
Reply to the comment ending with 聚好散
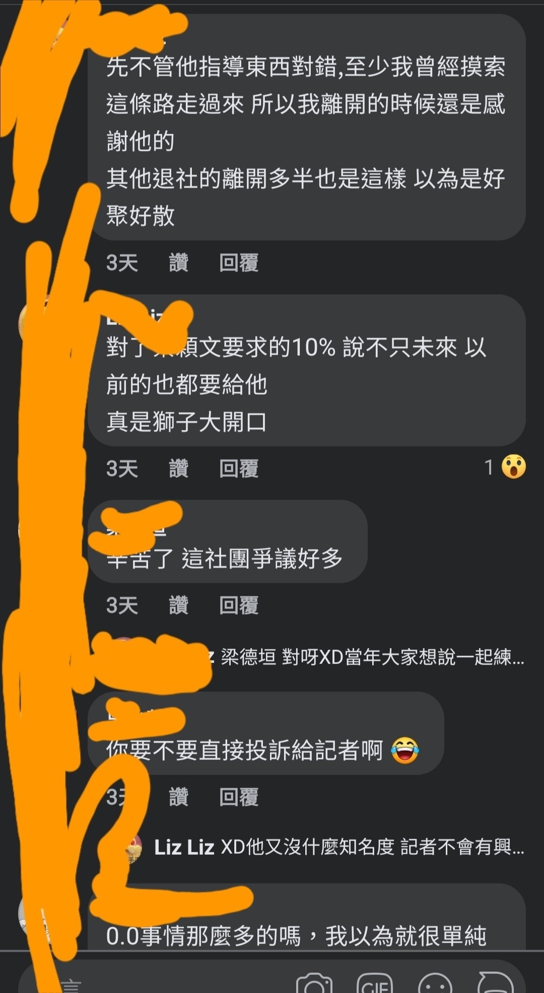coord(239,263)
